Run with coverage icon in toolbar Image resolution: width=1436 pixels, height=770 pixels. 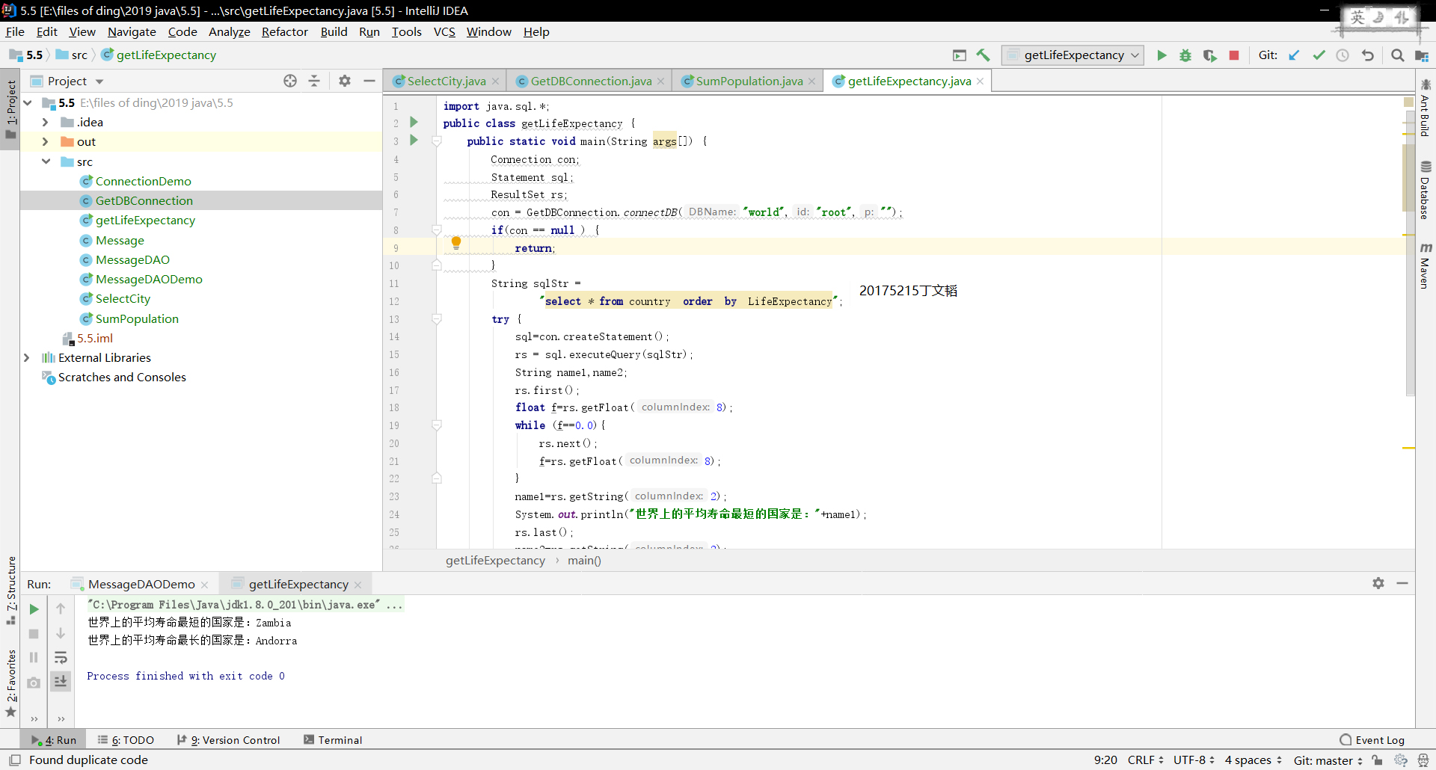click(x=1209, y=55)
